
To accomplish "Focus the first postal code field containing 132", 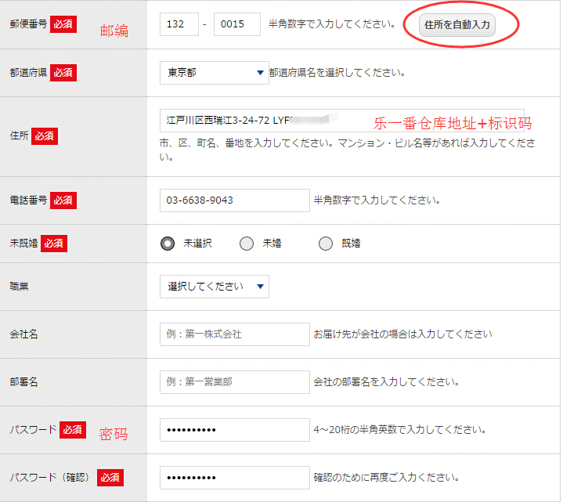I will pyautogui.click(x=179, y=24).
